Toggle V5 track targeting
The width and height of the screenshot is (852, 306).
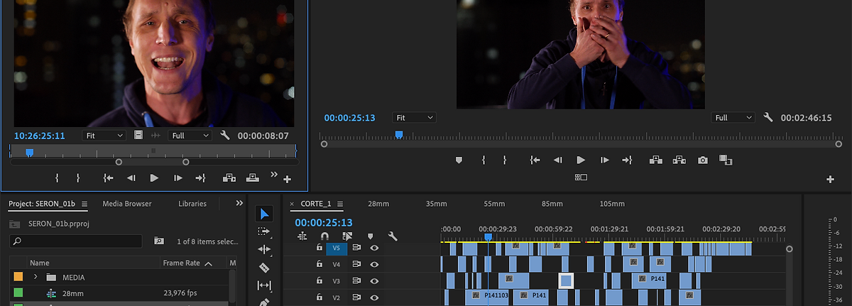pos(337,248)
